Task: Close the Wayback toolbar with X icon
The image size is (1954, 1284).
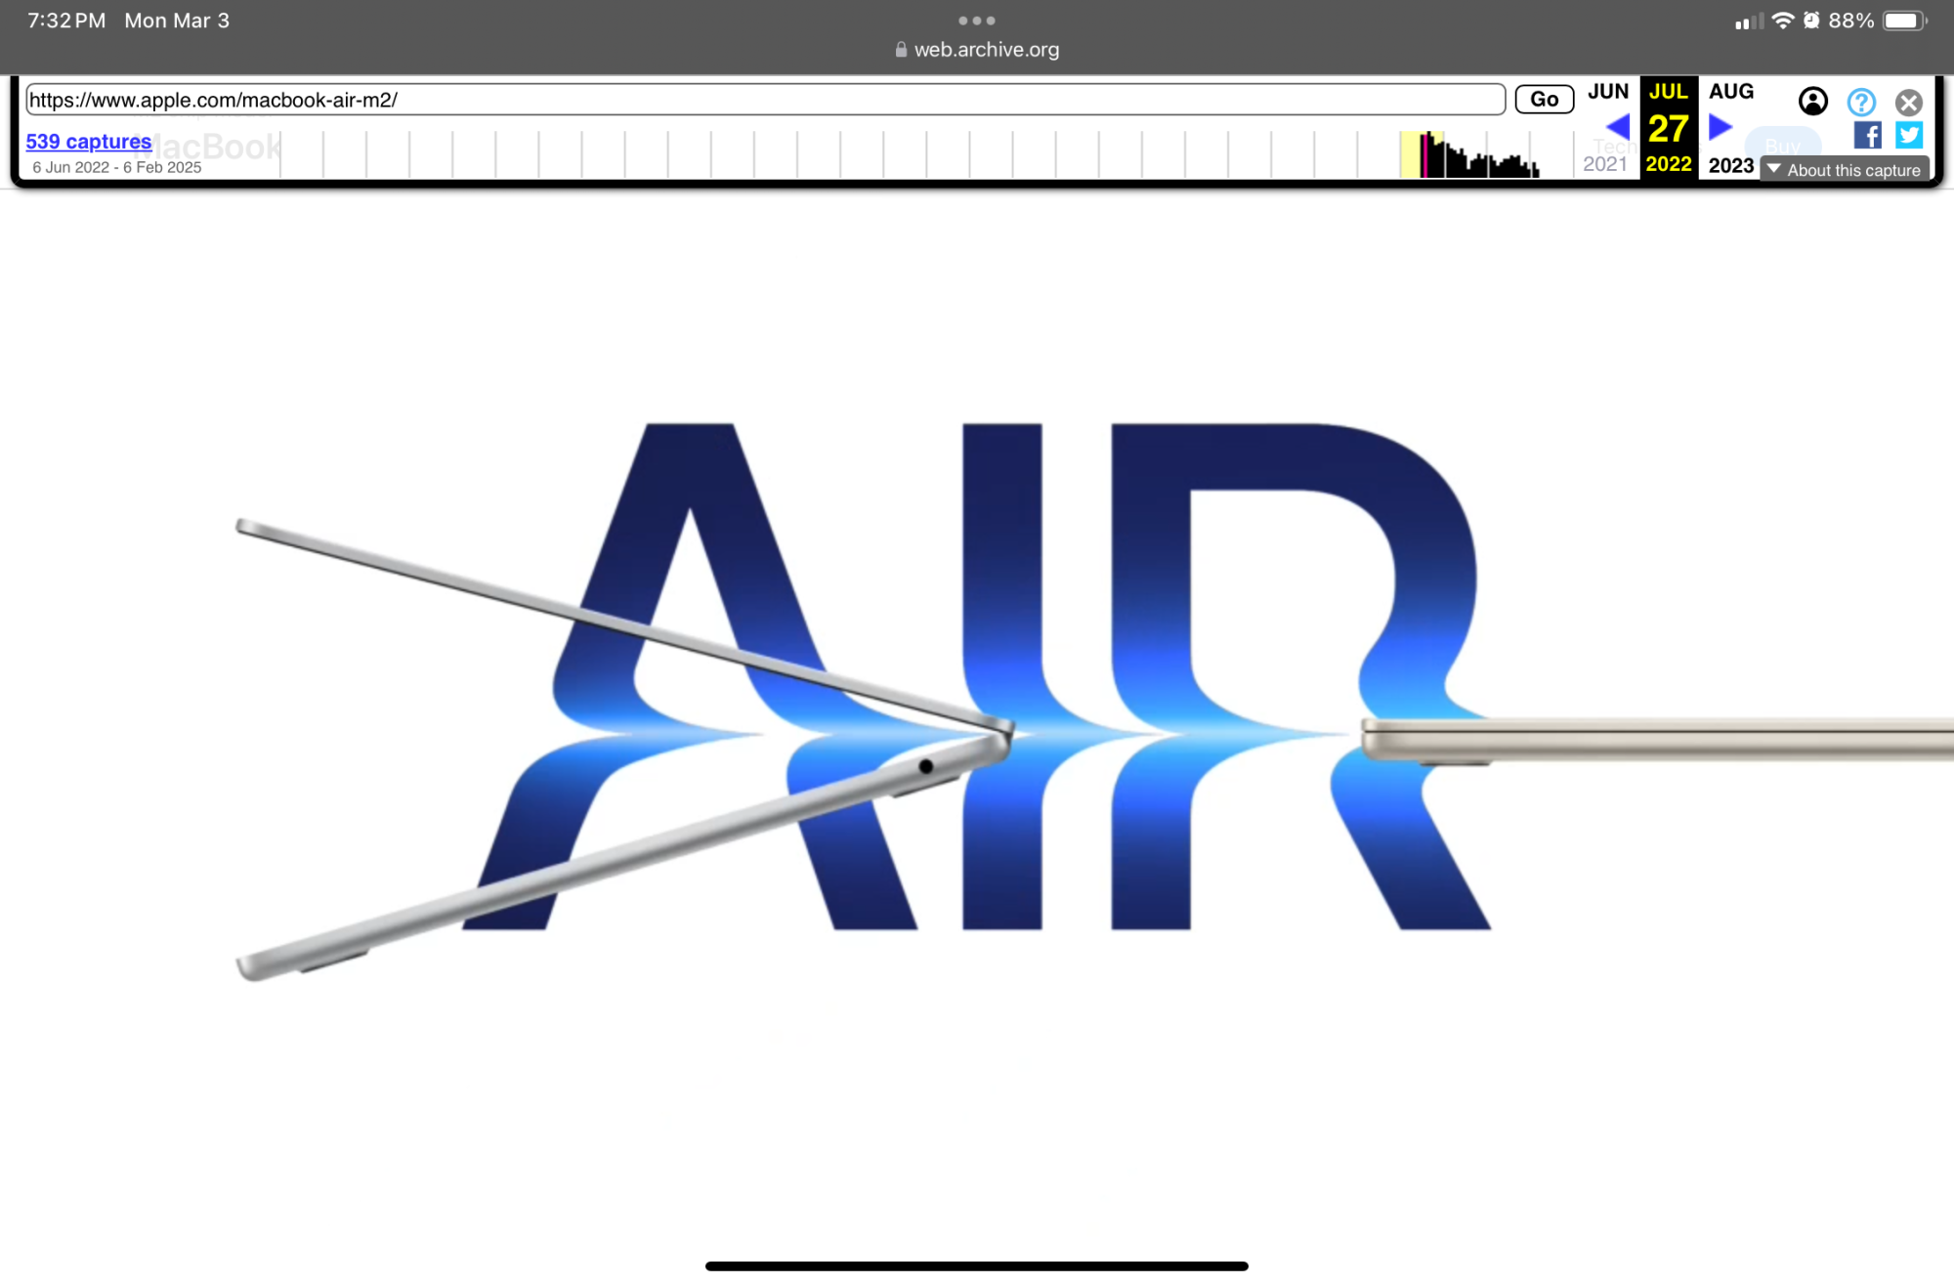Action: tap(1908, 102)
